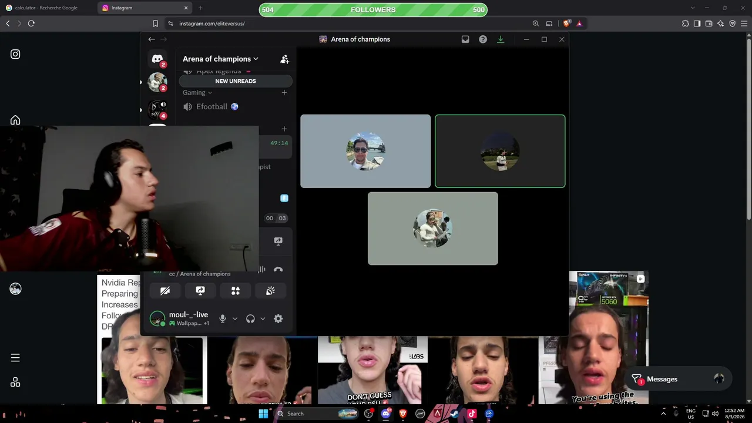Show hidden system tray icons arrow
Viewport: 752px width, 423px height.
tap(663, 414)
